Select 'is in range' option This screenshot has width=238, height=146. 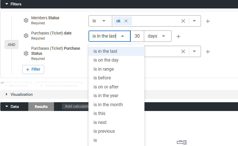(x=116, y=69)
